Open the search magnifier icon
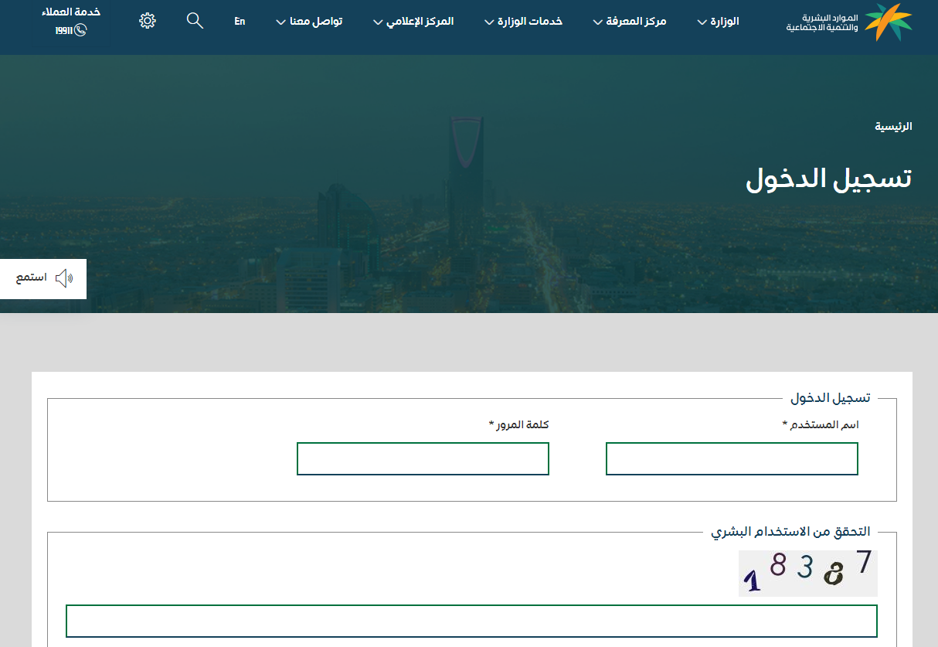 [195, 21]
